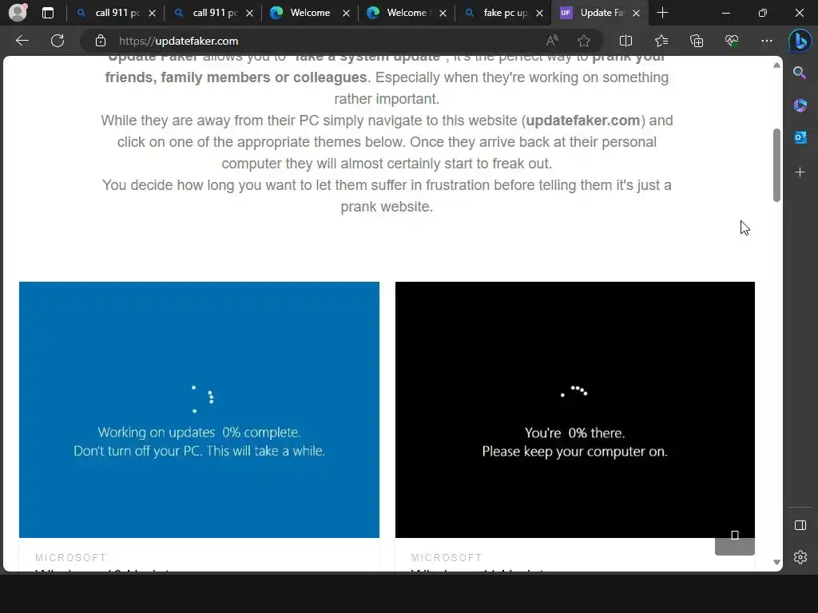The image size is (818, 613).
Task: Close the Update Faker tab
Action: point(636,13)
